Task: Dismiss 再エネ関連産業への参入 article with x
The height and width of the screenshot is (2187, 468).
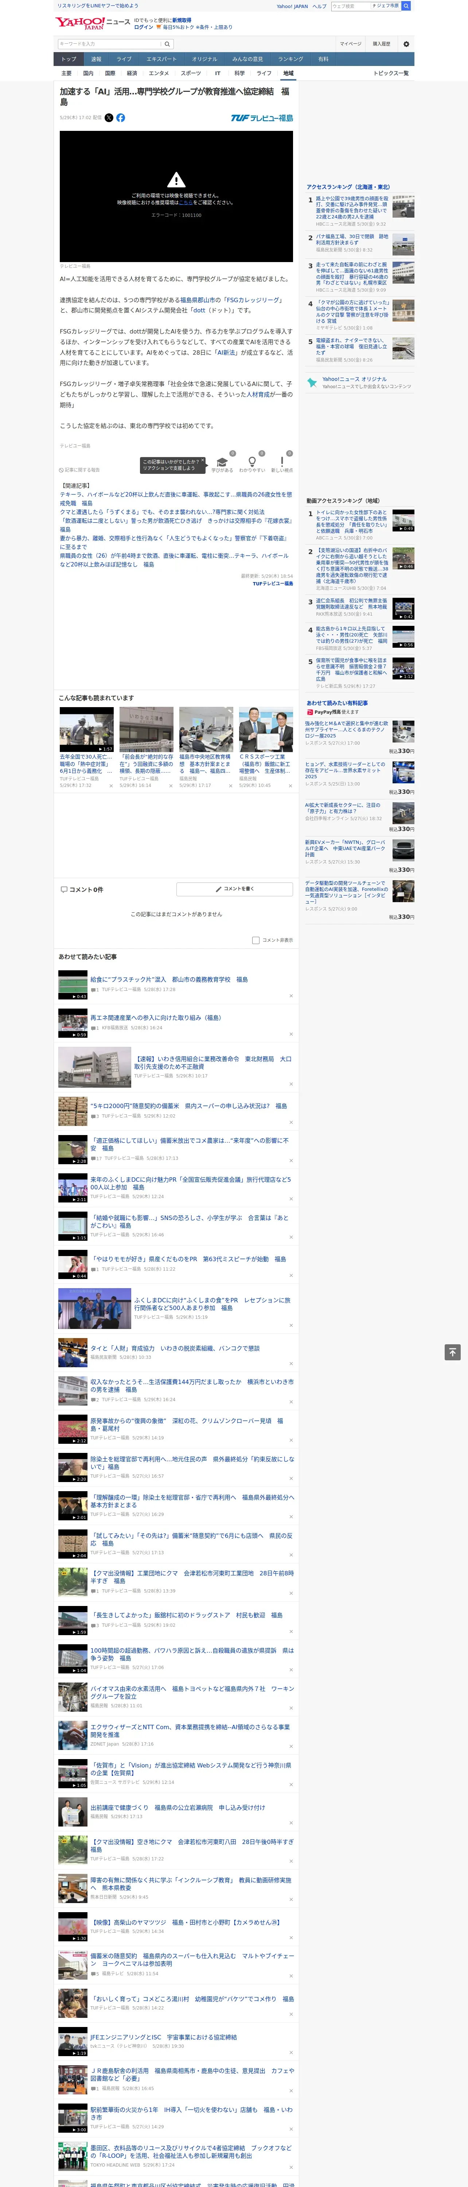Action: tap(291, 1034)
